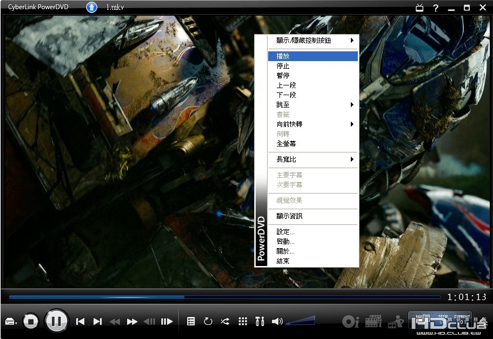The height and width of the screenshot is (339, 493).
Task: Choose 停止 from the context menu
Action: point(313,66)
